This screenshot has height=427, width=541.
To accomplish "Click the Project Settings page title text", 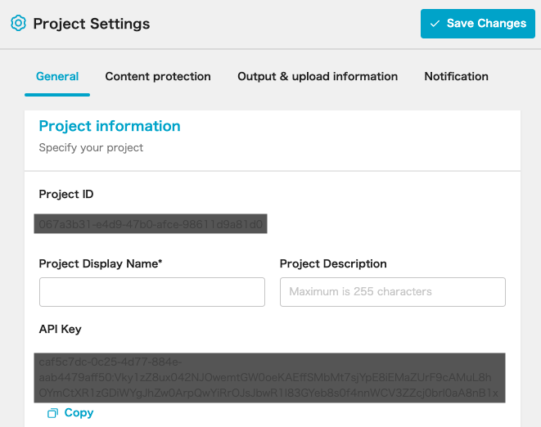I will pyautogui.click(x=92, y=24).
